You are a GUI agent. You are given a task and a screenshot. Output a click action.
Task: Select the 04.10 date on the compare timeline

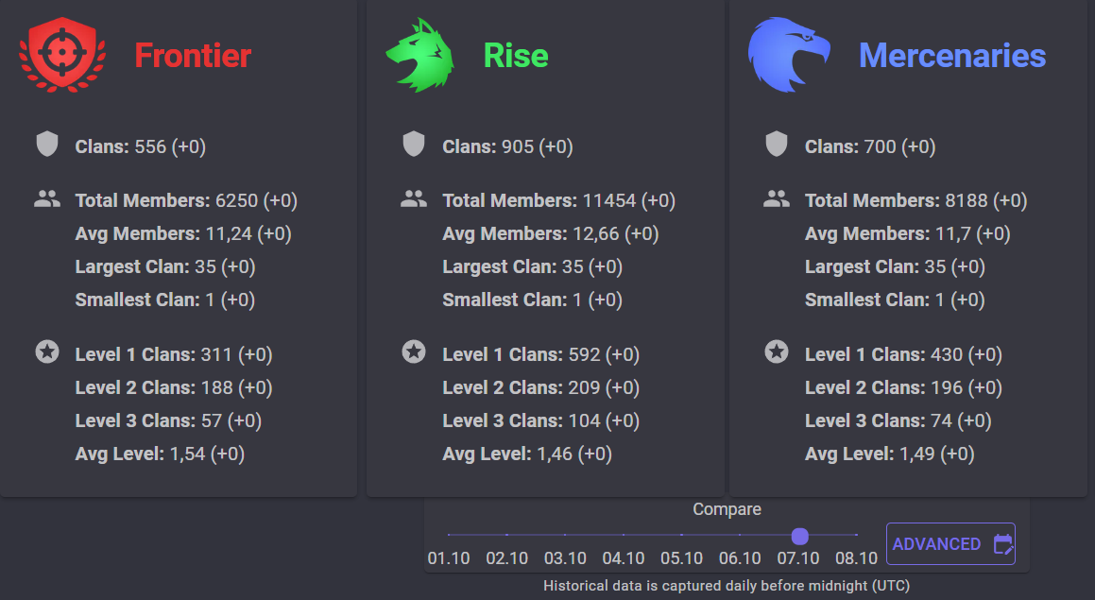click(x=623, y=558)
